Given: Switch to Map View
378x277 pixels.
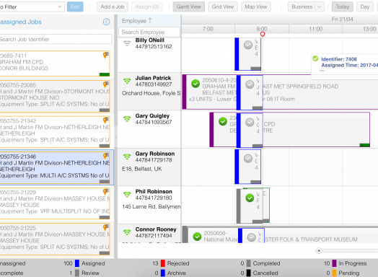Looking at the screenshot, I should (x=256, y=6).
